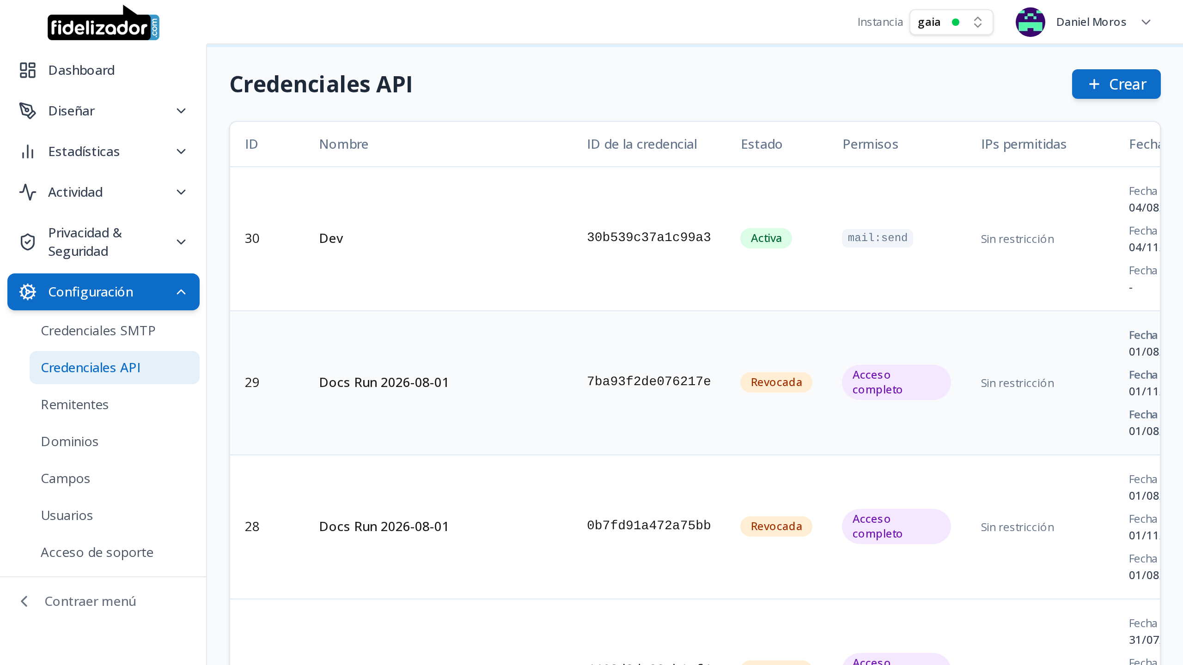Expand Privacidad & Seguridad chevron
The image size is (1183, 665).
tap(181, 242)
